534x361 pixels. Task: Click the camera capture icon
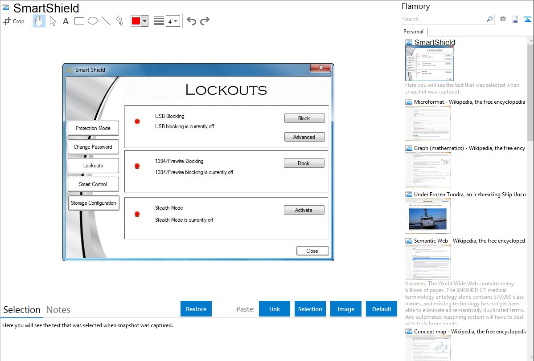(x=503, y=19)
